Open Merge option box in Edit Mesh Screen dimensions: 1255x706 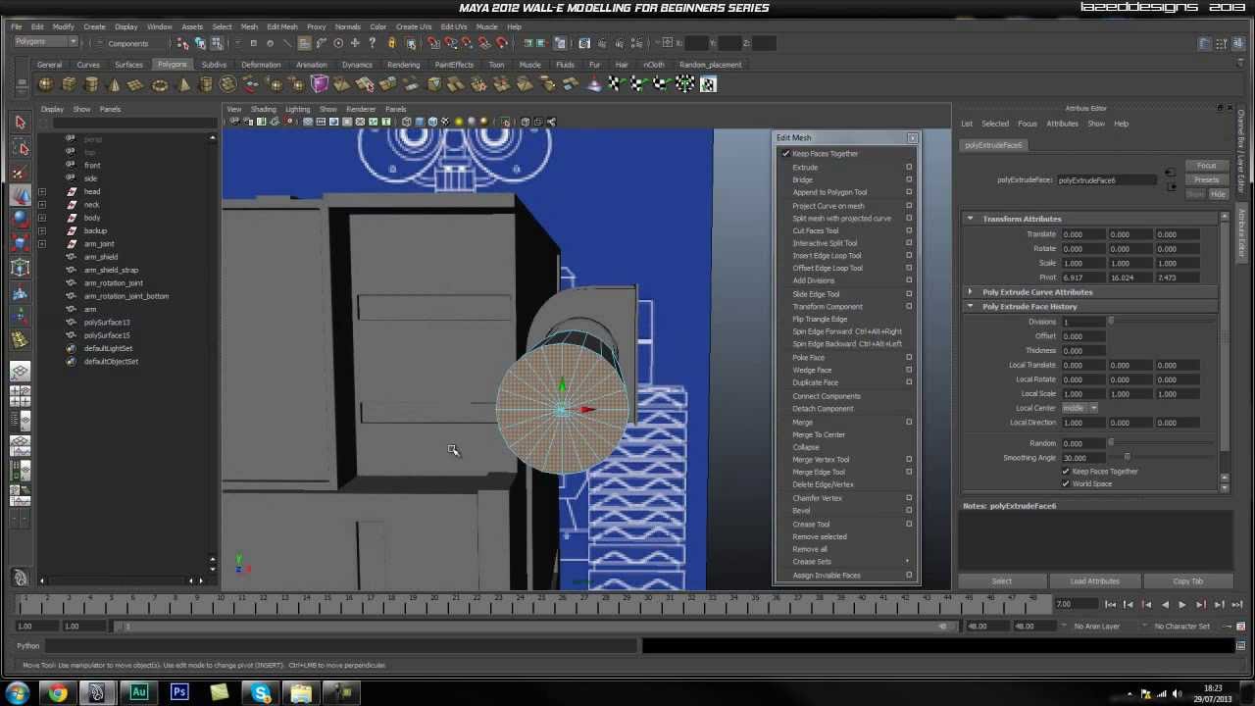pyautogui.click(x=909, y=422)
